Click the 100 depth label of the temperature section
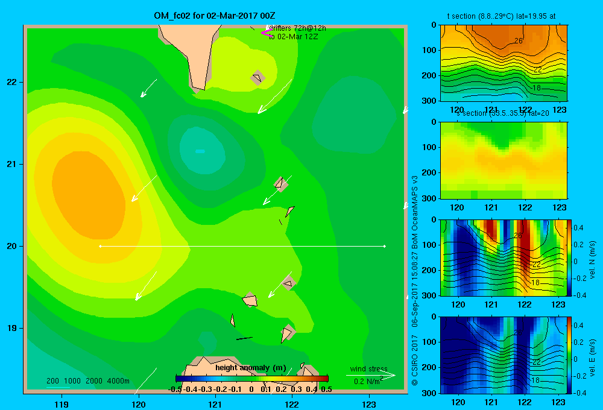This screenshot has height=410, width=603. point(429,50)
